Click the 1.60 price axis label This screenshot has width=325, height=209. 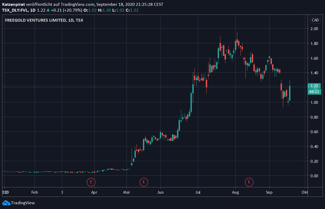point(314,58)
